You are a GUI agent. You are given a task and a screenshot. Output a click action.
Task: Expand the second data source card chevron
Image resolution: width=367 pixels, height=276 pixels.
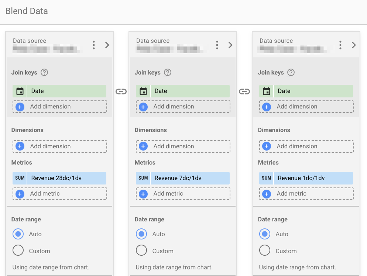[230, 45]
